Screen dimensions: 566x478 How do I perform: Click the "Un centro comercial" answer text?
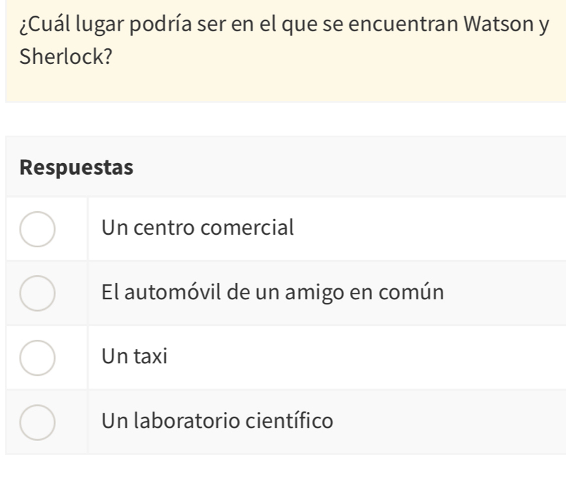(198, 228)
